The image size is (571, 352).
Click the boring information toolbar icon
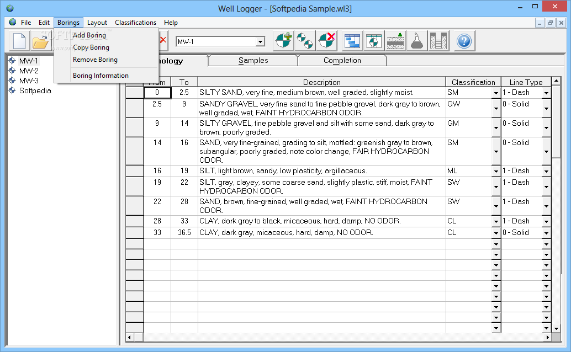click(374, 41)
